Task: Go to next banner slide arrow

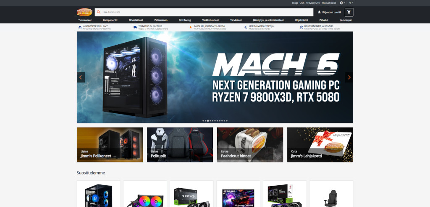Action: (349, 77)
